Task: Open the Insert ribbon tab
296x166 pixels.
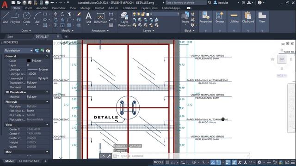Action: pos(28,8)
